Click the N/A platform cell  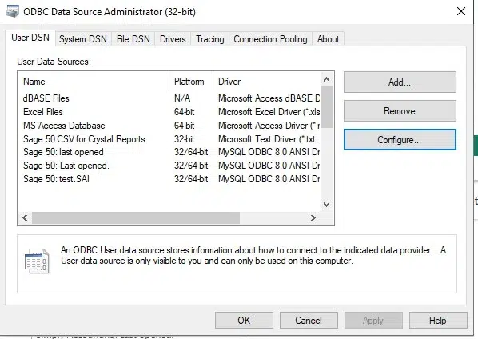pos(182,98)
